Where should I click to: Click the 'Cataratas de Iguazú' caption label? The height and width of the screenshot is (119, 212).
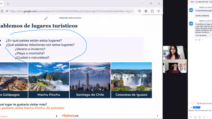132,95
